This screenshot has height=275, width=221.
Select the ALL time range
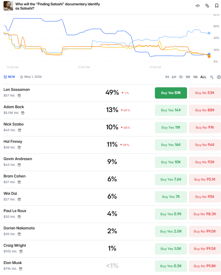[203, 77]
